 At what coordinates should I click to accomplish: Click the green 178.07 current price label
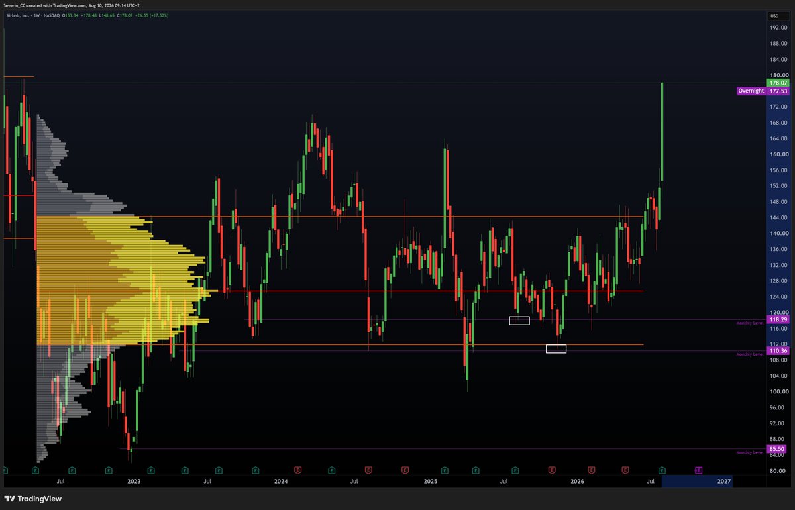pyautogui.click(x=777, y=83)
